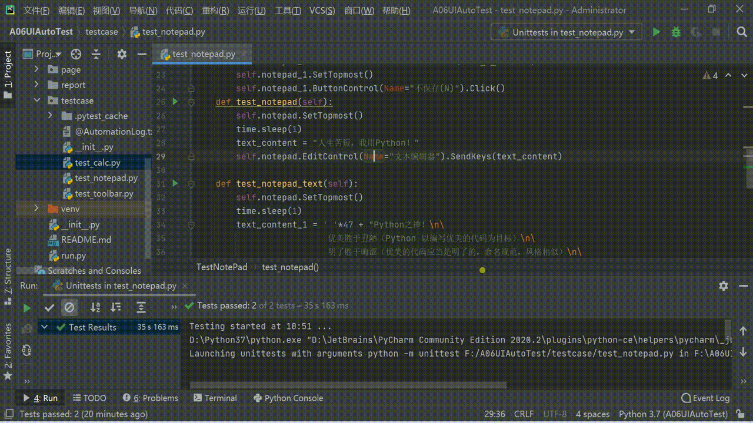
Task: Click the Expand All icon in Run toolbar
Action: (x=141, y=307)
